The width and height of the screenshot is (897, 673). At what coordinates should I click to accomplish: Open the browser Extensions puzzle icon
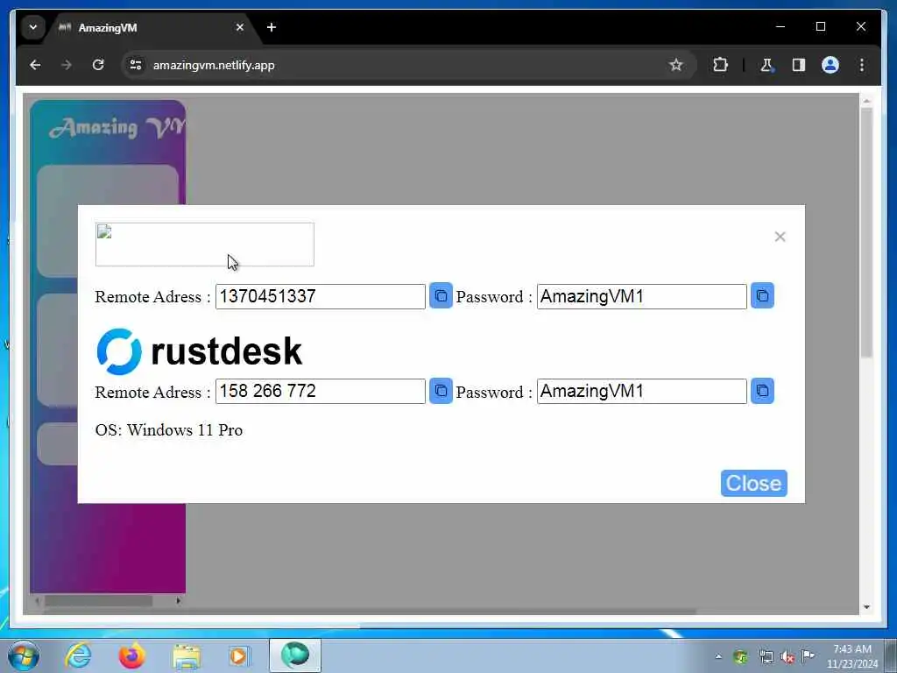point(720,65)
